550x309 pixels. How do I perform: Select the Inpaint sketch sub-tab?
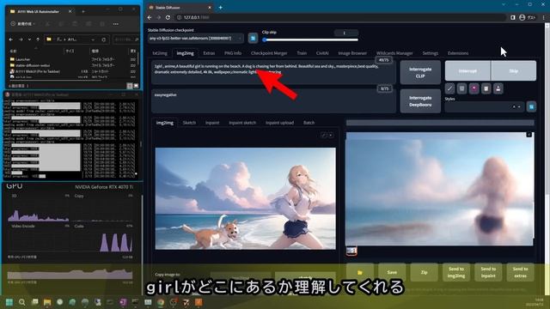[x=242, y=123]
